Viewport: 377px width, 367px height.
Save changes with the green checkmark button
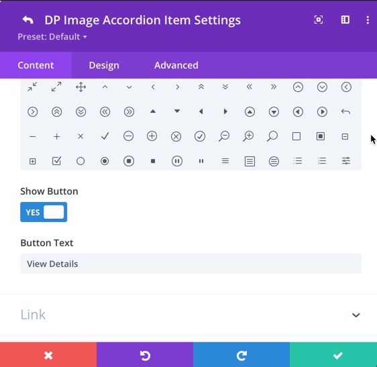click(333, 355)
